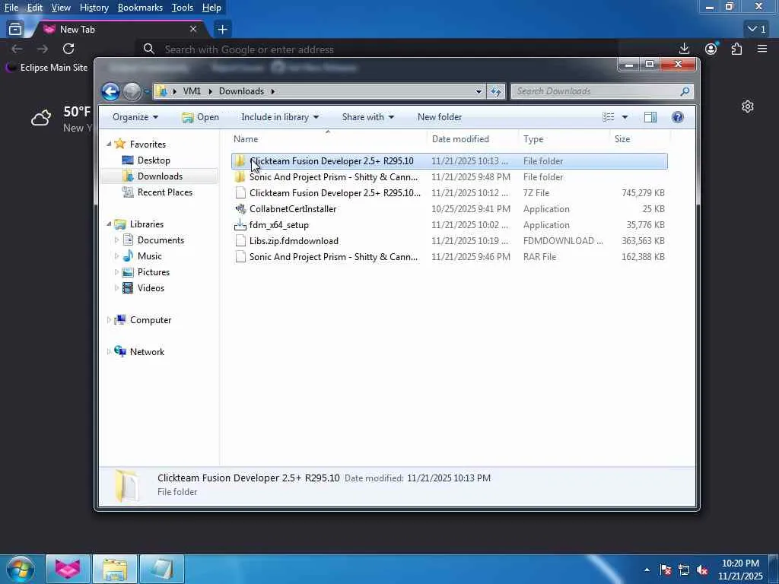Screen dimensions: 779x584
Task: Click the Libs.zip.fdmdownload file icon
Action: [240, 241]
